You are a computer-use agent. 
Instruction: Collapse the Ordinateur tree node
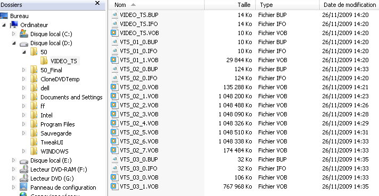tap(4, 25)
